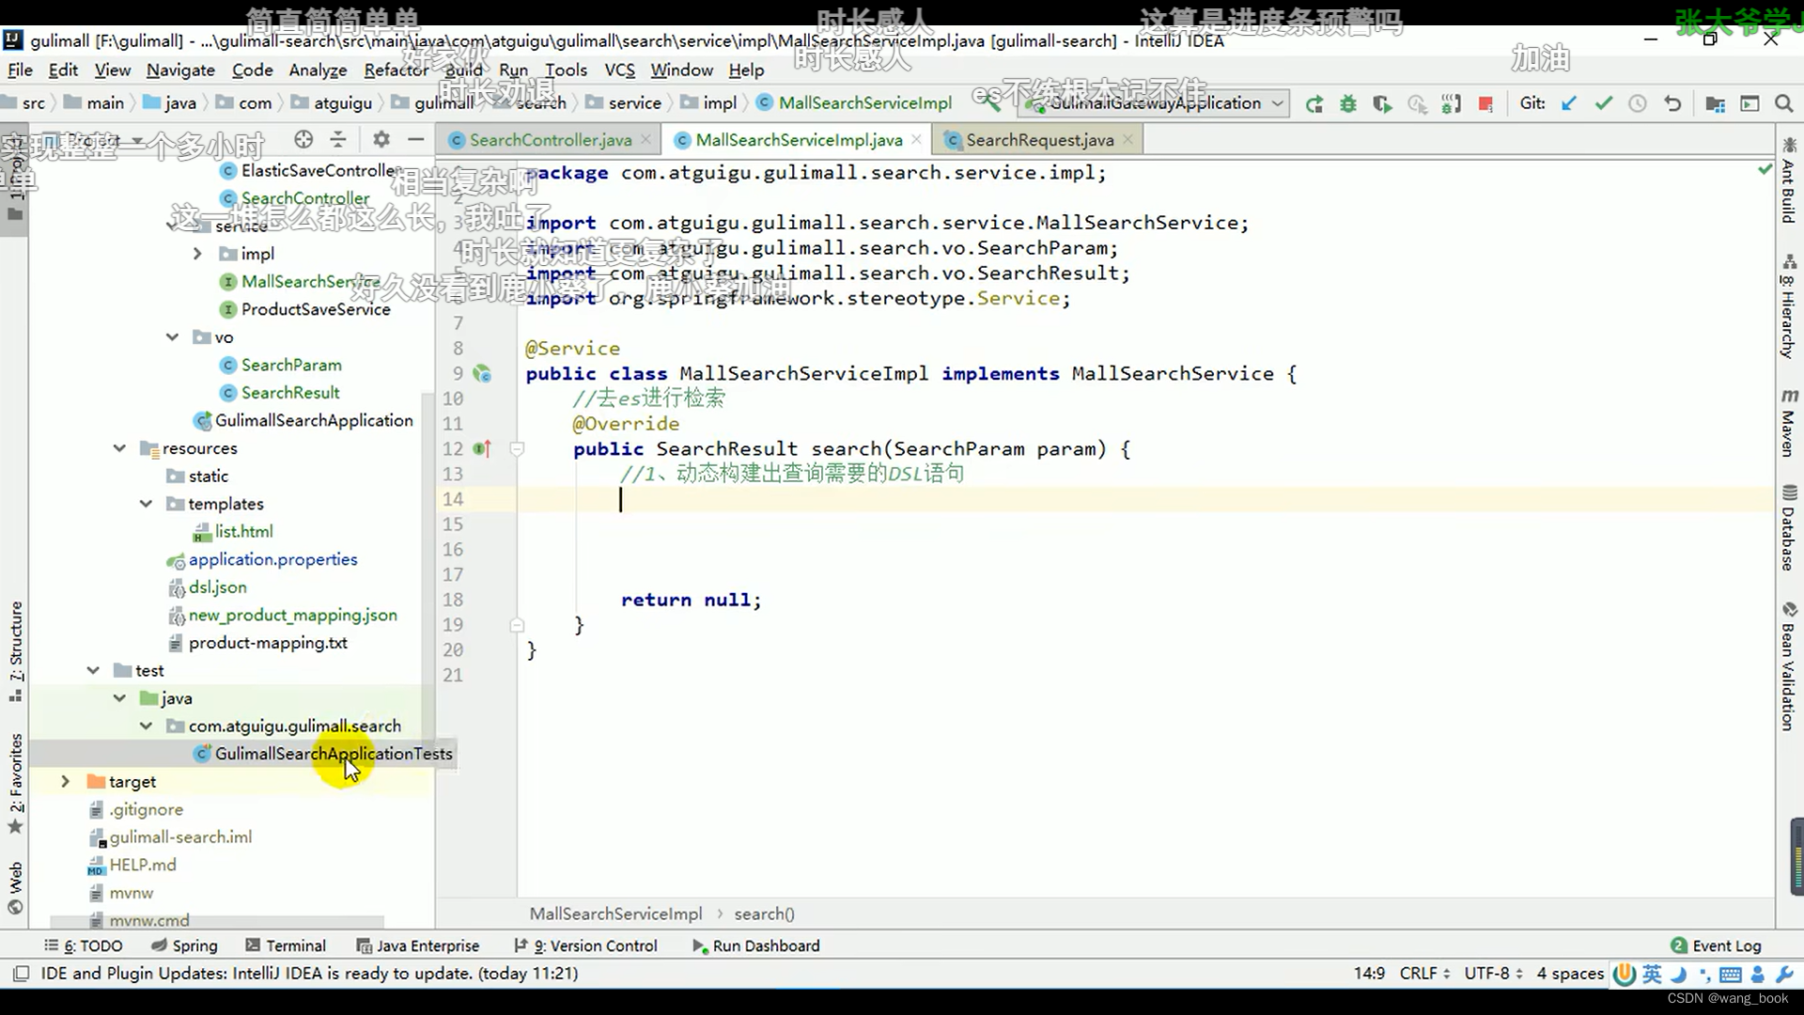Open the Terminal tool window

[x=286, y=945]
